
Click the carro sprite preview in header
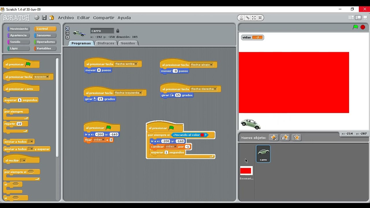(x=79, y=33)
